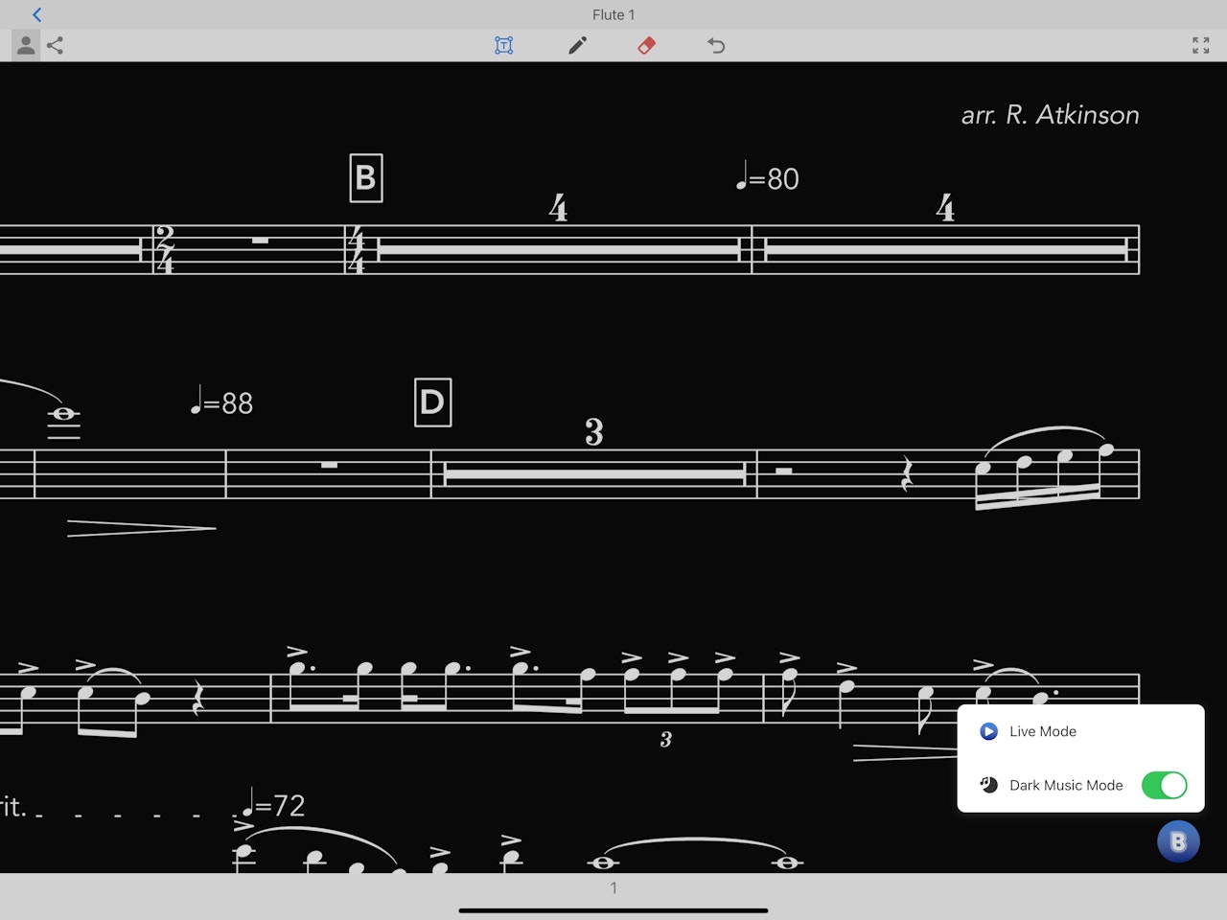Tap the share icon

[x=56, y=45]
